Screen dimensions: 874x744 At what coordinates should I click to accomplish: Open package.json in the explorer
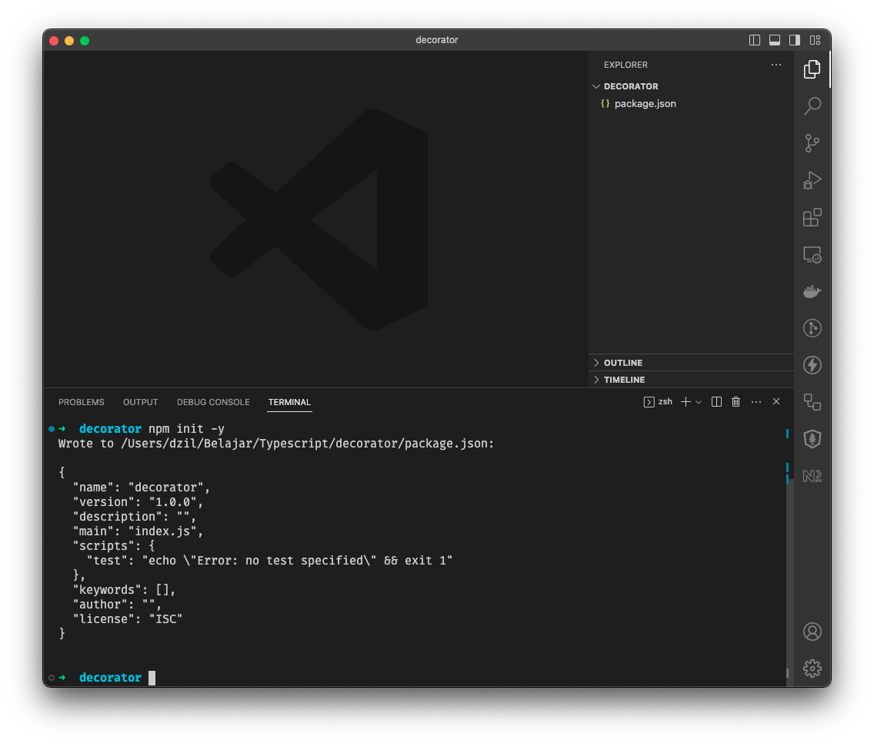691,104
